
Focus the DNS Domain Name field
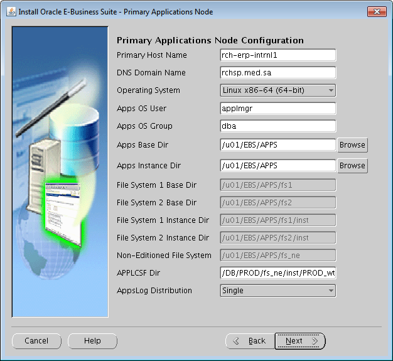tap(277, 73)
